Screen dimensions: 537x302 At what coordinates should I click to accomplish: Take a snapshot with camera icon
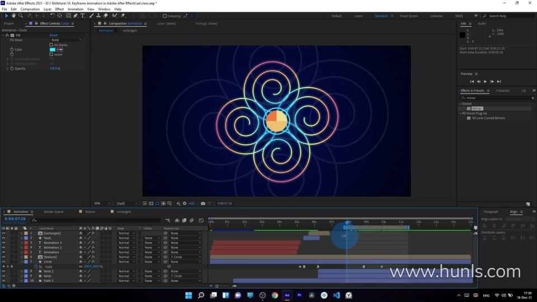203,204
